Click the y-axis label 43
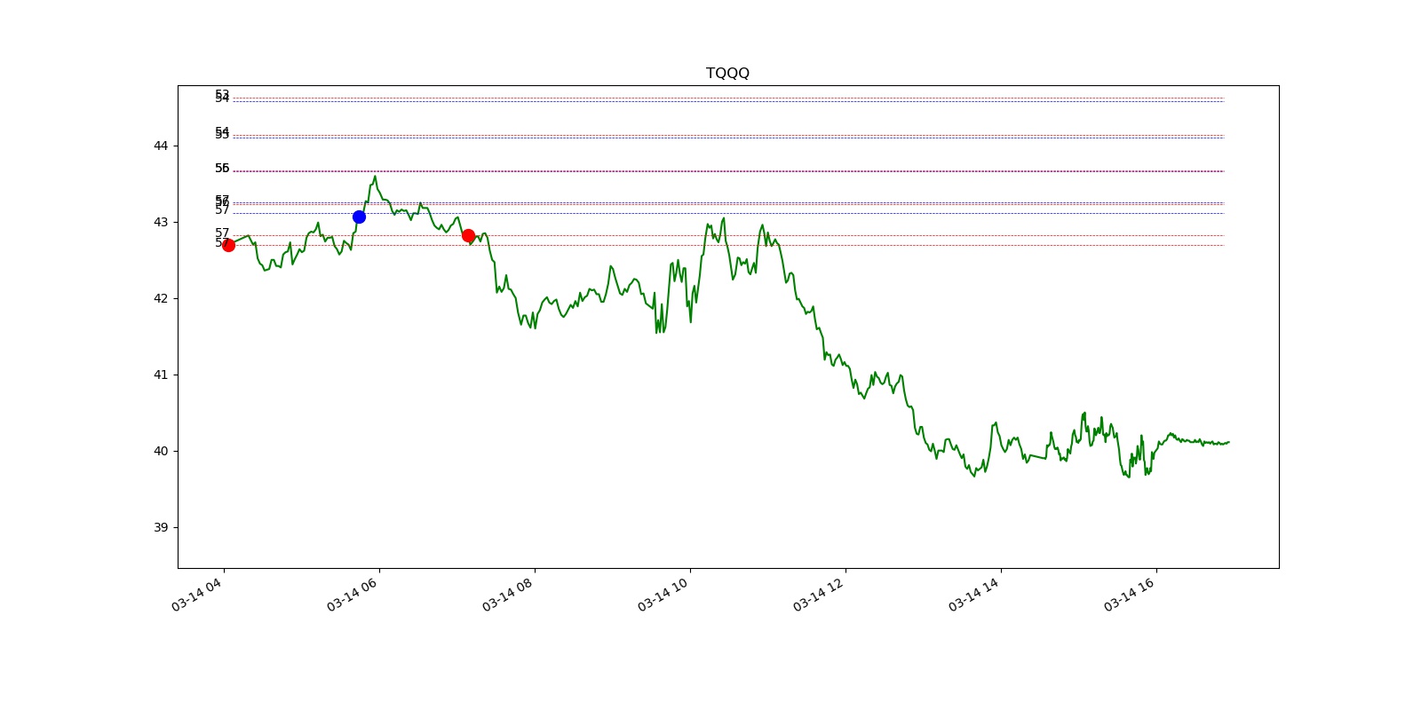This screenshot has width=1421, height=710. 161,222
